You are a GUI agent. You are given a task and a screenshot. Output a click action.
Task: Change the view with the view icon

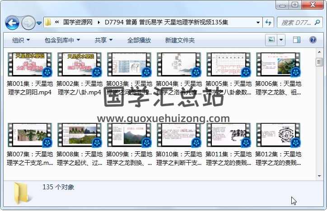(271, 40)
